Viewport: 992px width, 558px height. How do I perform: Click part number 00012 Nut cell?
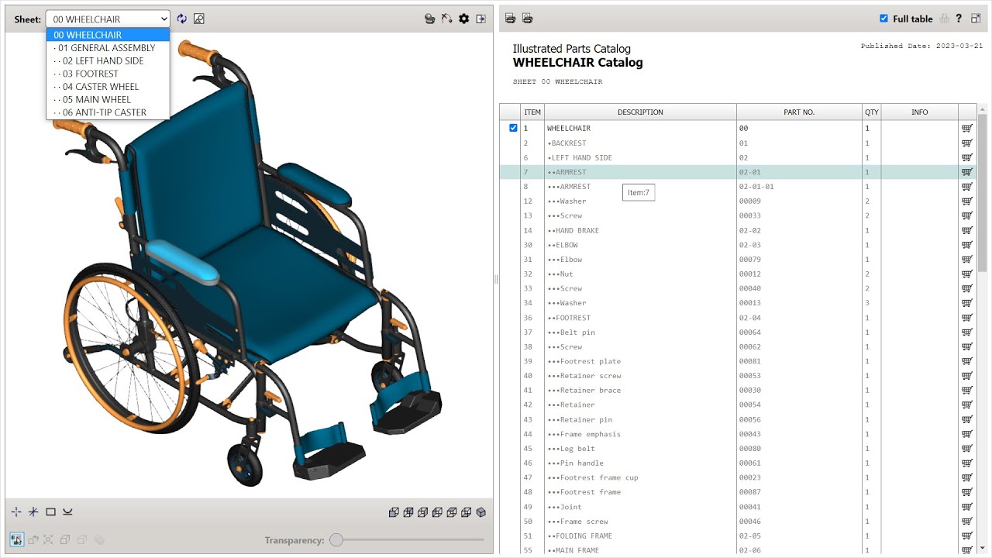799,274
